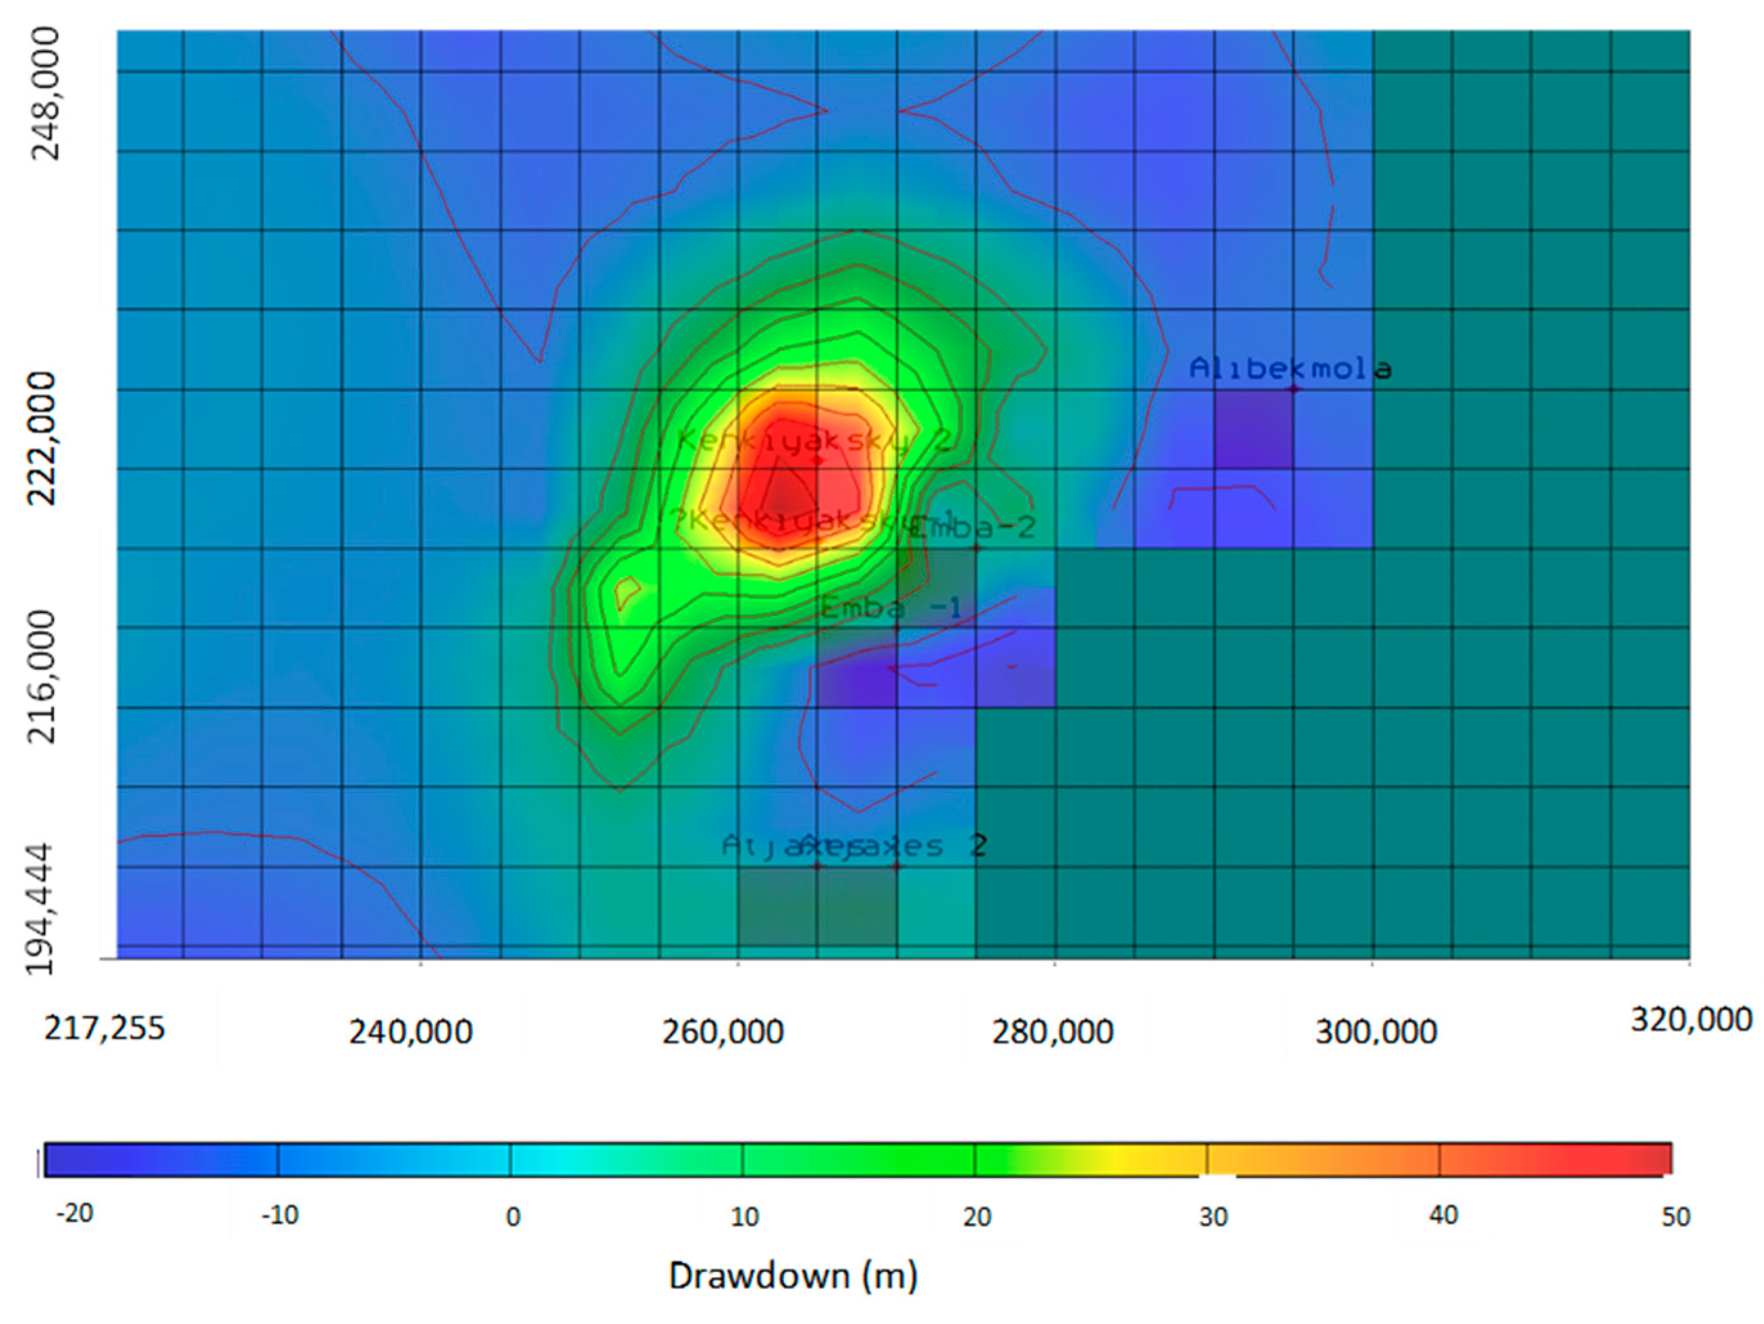Viewport: 1764px width, 1324px height.
Task: Select the 222,000 y-axis label
Action: tap(42, 439)
